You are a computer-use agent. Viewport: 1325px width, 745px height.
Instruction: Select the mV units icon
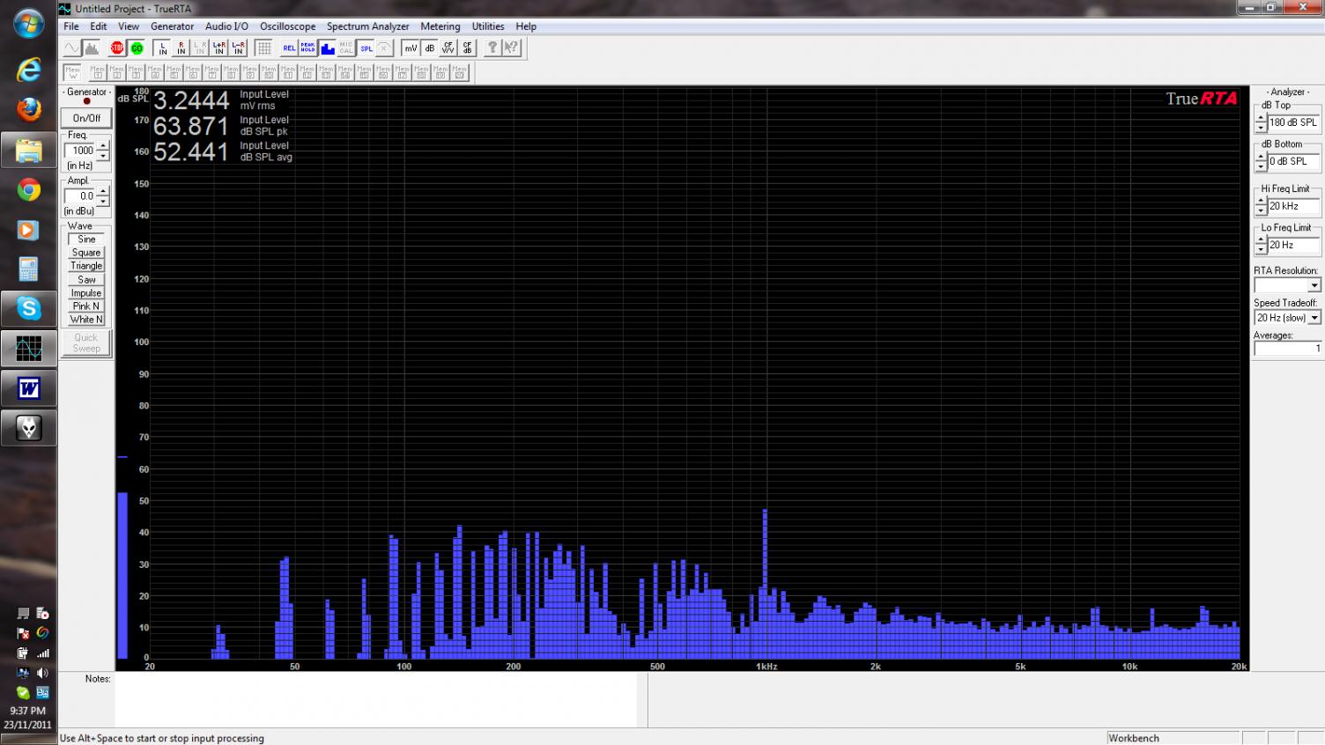[x=411, y=48]
